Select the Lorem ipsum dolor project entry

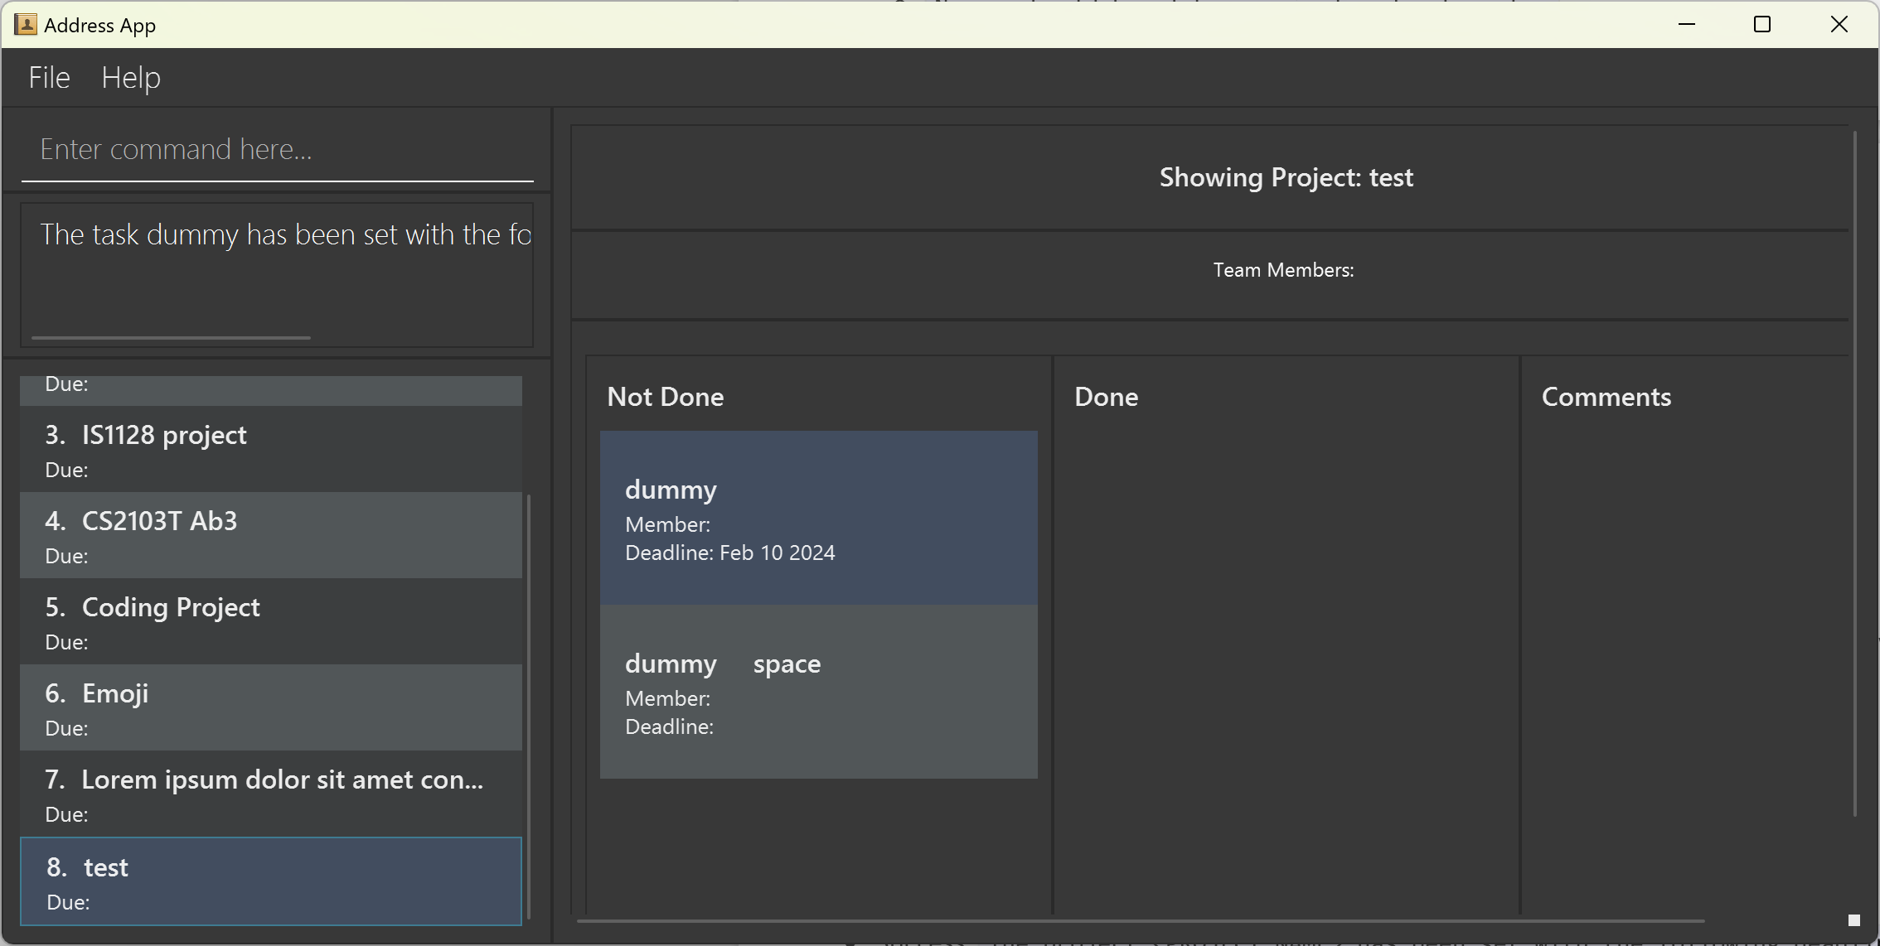pyautogui.click(x=271, y=794)
